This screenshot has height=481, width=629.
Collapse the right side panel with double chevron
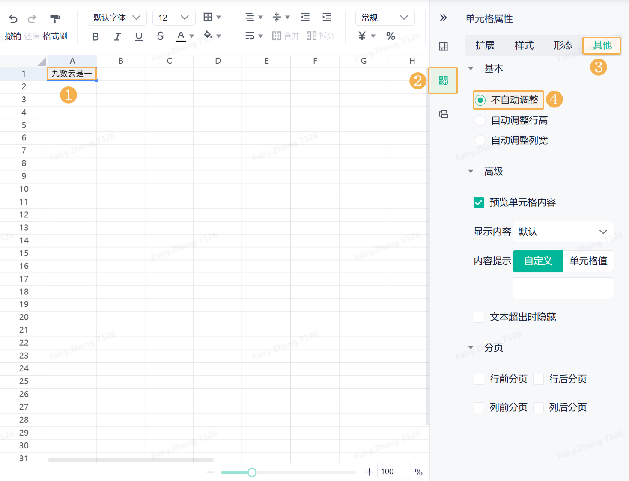(443, 18)
